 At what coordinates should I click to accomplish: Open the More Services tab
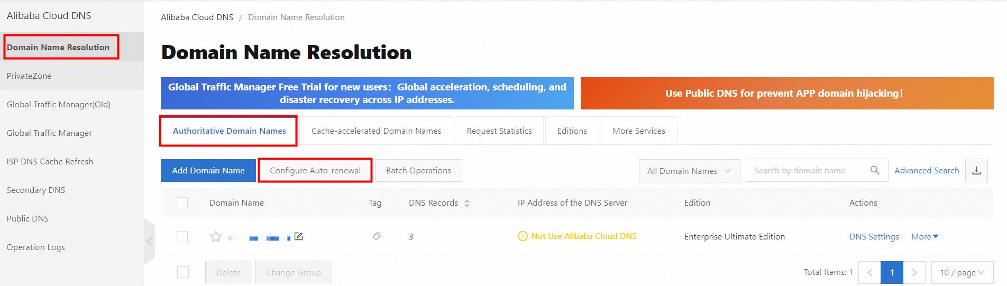[639, 131]
